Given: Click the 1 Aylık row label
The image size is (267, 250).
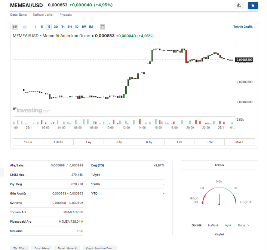Looking at the screenshot, I should coord(96,175).
